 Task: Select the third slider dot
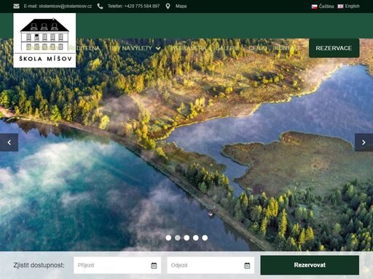186,238
